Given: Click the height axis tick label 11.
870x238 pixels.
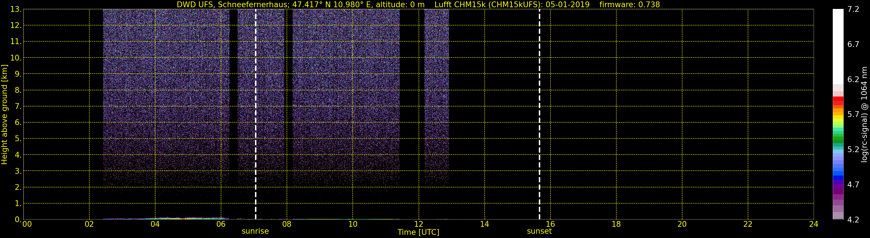Looking at the screenshot, I should click(16, 42).
